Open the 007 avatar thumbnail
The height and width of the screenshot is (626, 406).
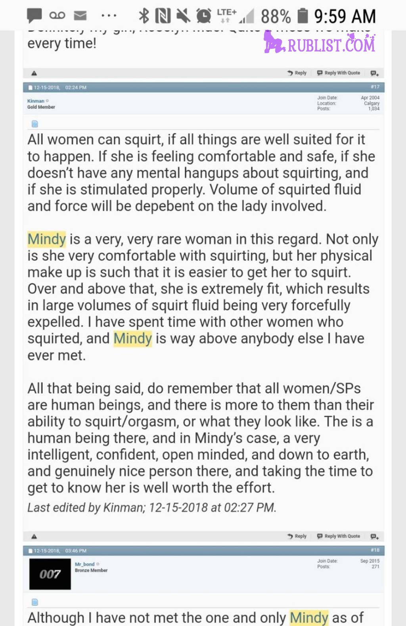pos(50,574)
